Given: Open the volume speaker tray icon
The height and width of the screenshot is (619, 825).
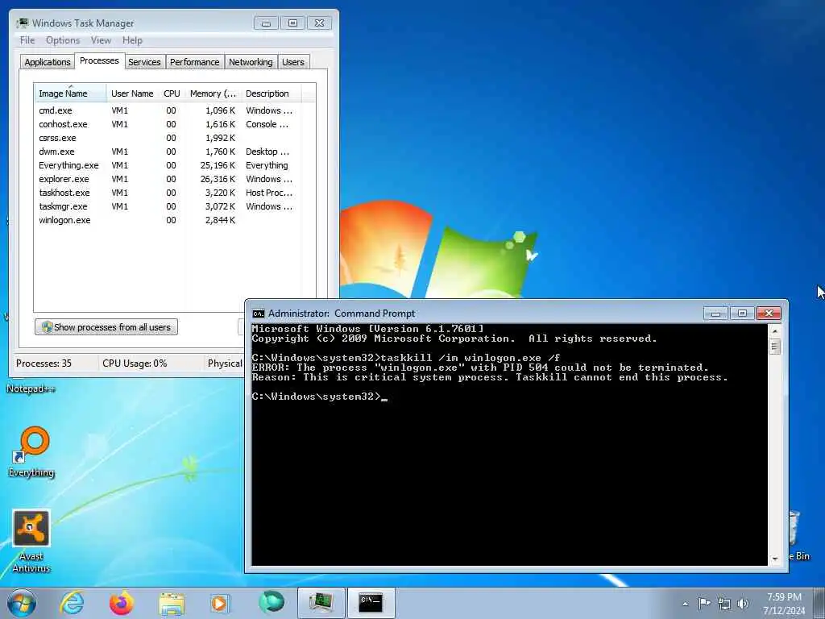Looking at the screenshot, I should coord(743,604).
